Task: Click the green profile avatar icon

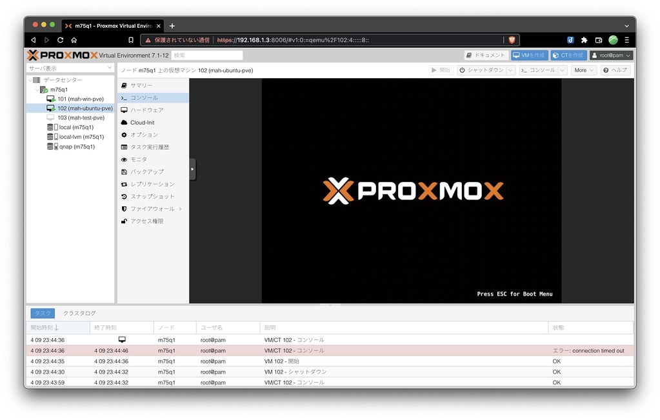Action: 614,40
